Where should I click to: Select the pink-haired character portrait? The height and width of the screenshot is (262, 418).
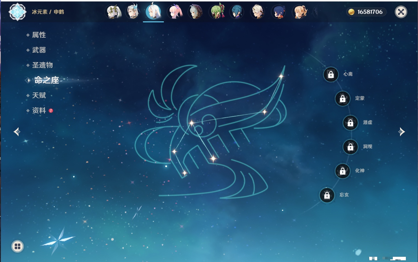pyautogui.click(x=175, y=12)
